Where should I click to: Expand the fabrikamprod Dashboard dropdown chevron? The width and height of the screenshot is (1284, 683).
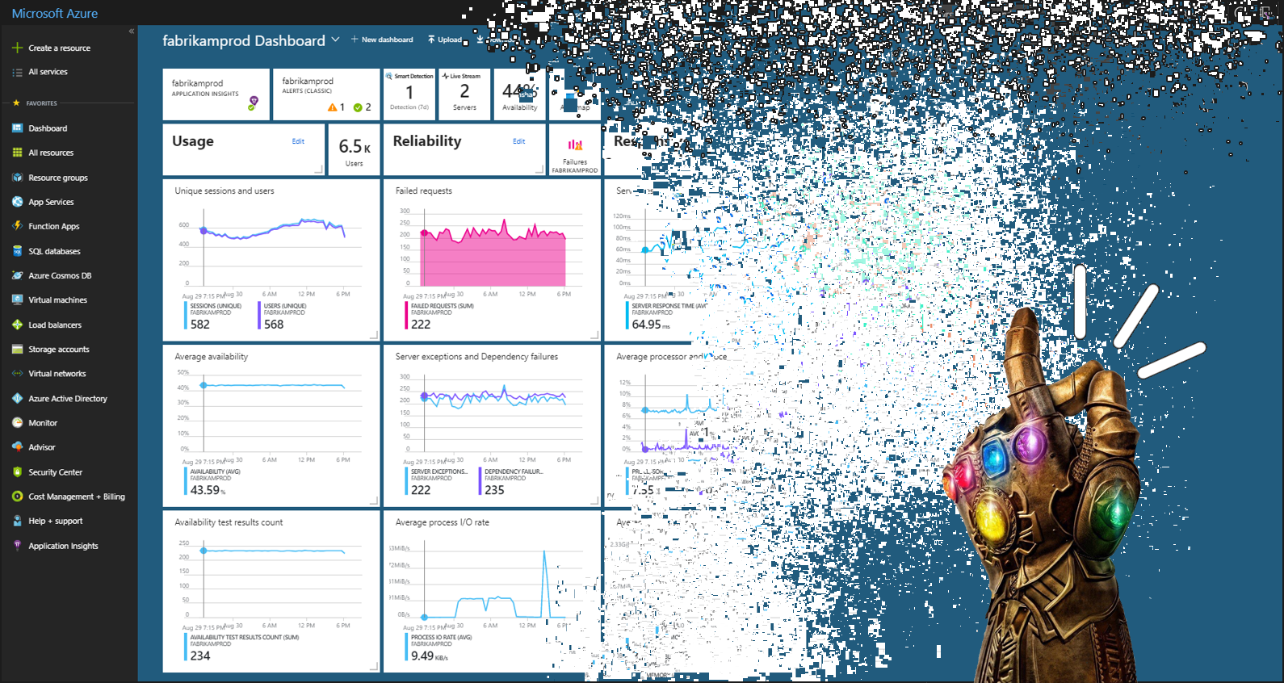[x=335, y=40]
